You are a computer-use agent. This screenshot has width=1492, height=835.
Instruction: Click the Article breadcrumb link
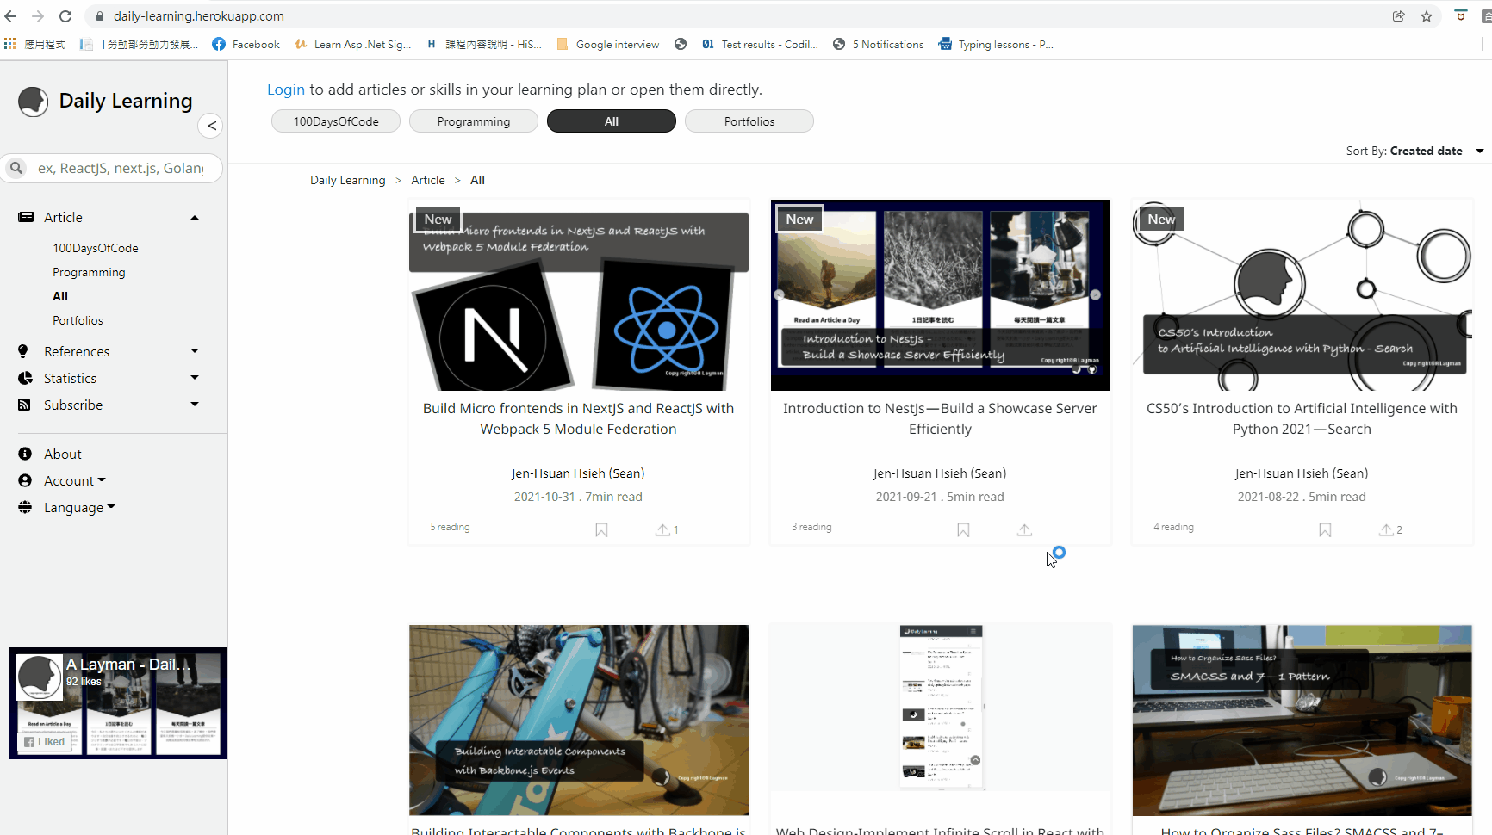click(428, 180)
